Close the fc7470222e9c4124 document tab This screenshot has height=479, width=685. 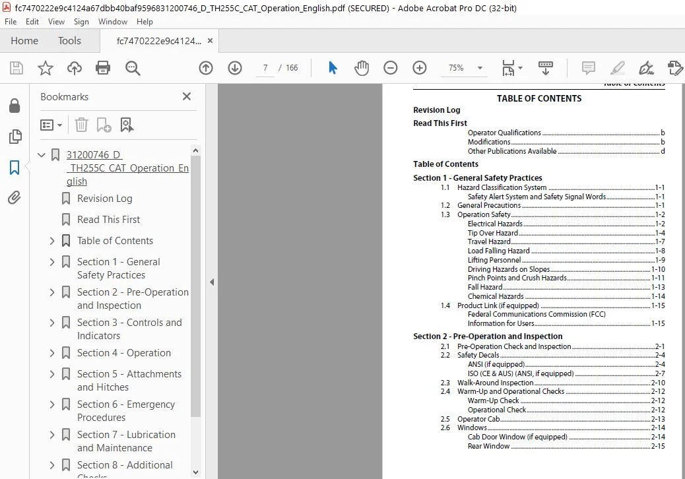coord(210,41)
